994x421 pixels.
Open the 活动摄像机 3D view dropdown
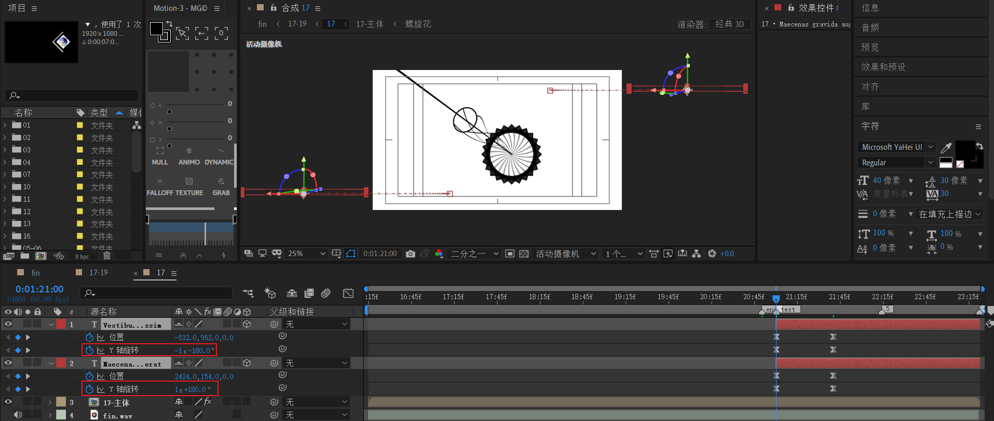566,254
